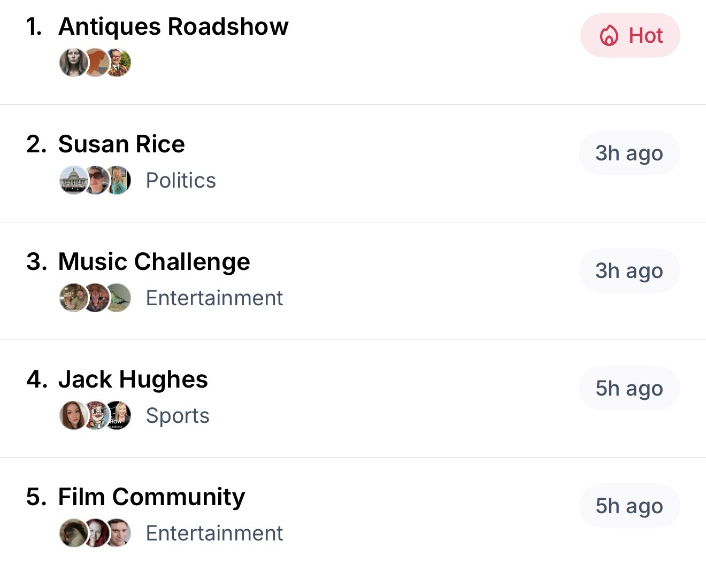
Task: Click the red-haired avatar under Film Community
Action: (x=96, y=533)
